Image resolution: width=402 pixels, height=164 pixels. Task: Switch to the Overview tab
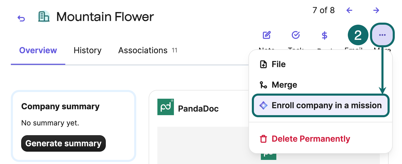38,50
